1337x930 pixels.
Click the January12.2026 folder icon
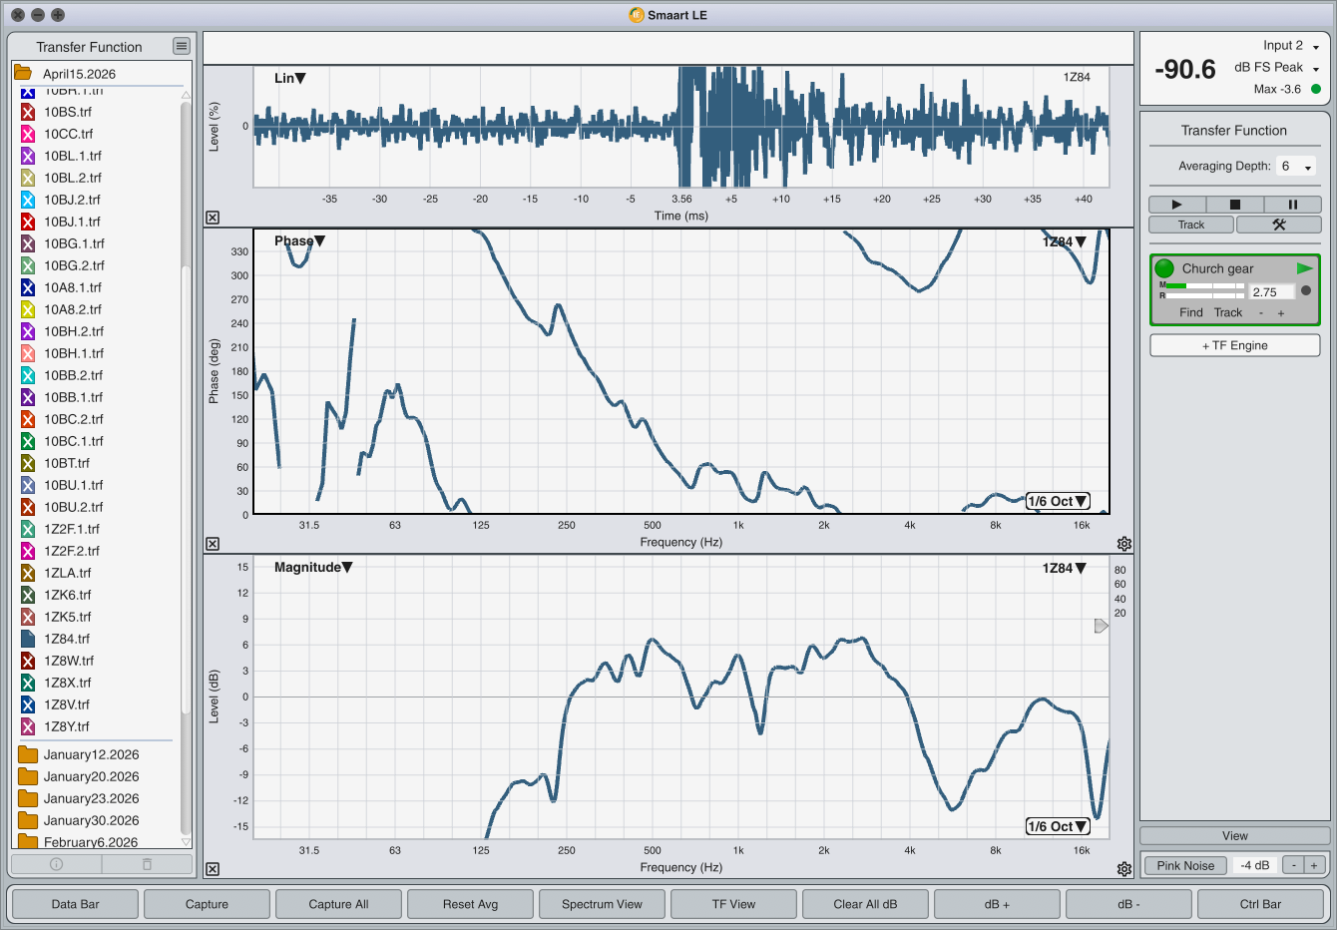(28, 754)
